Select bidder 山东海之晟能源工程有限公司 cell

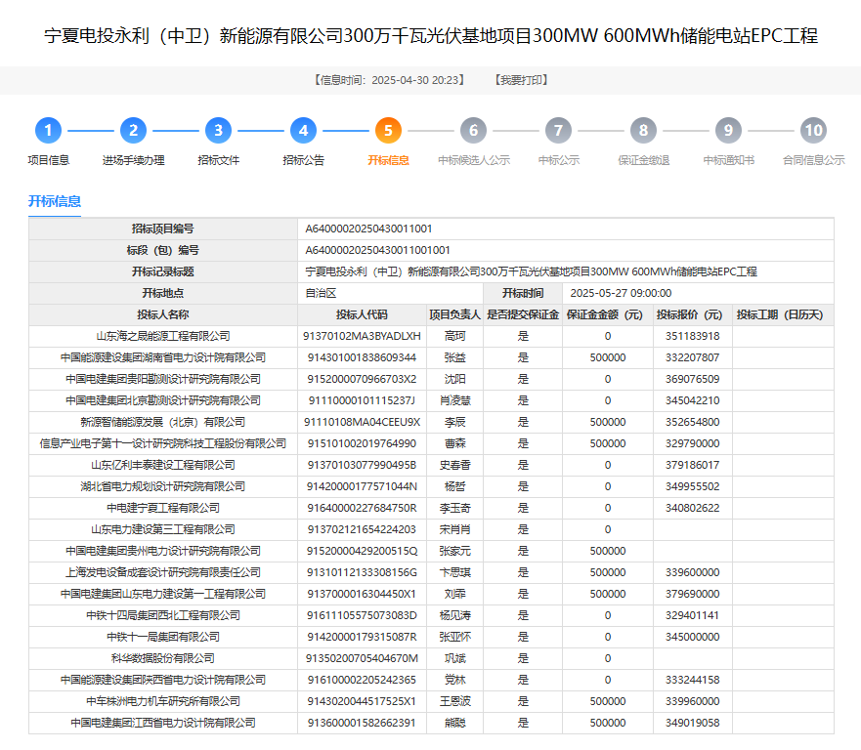pyautogui.click(x=163, y=336)
